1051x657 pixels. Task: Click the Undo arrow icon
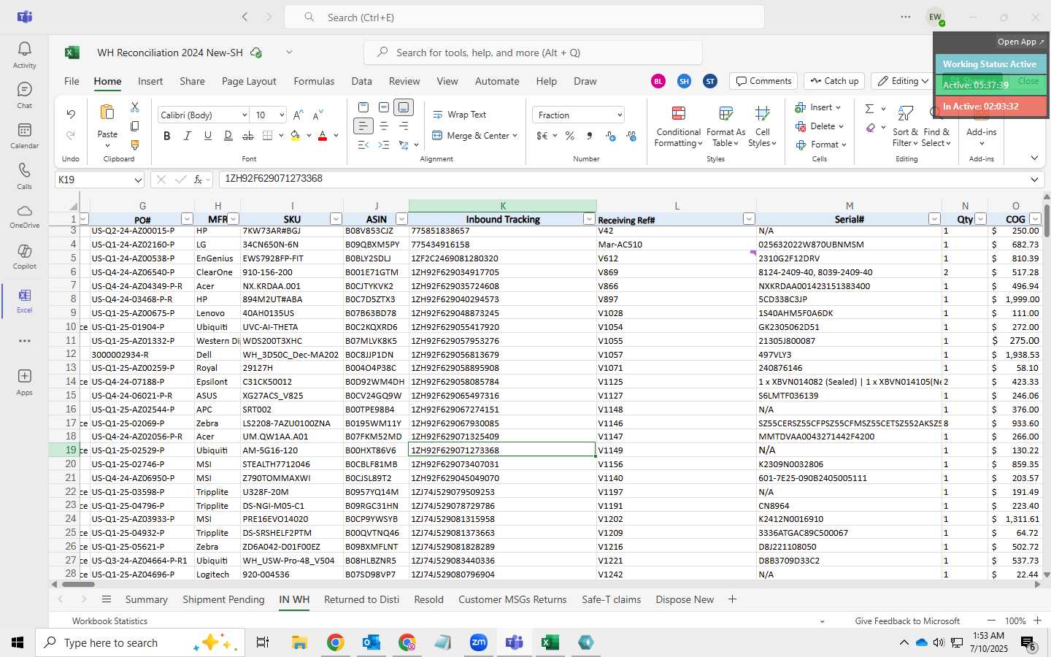[71, 114]
